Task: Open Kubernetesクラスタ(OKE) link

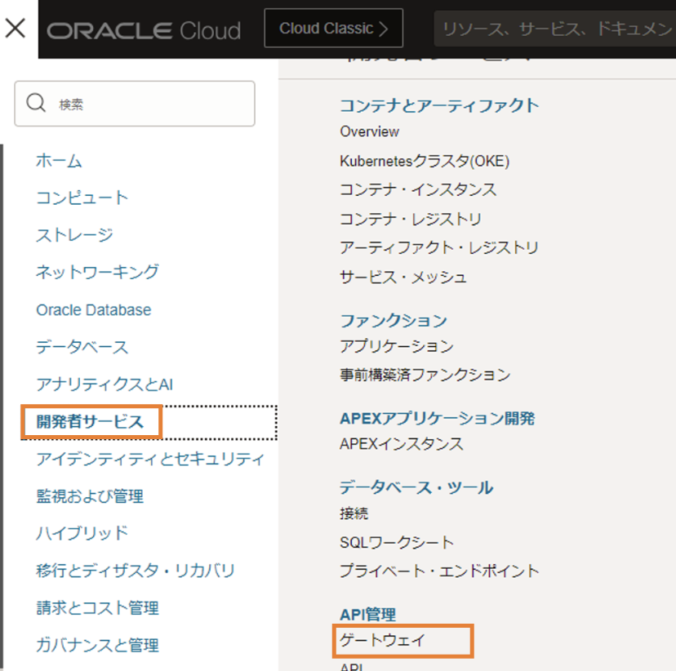Action: click(425, 161)
